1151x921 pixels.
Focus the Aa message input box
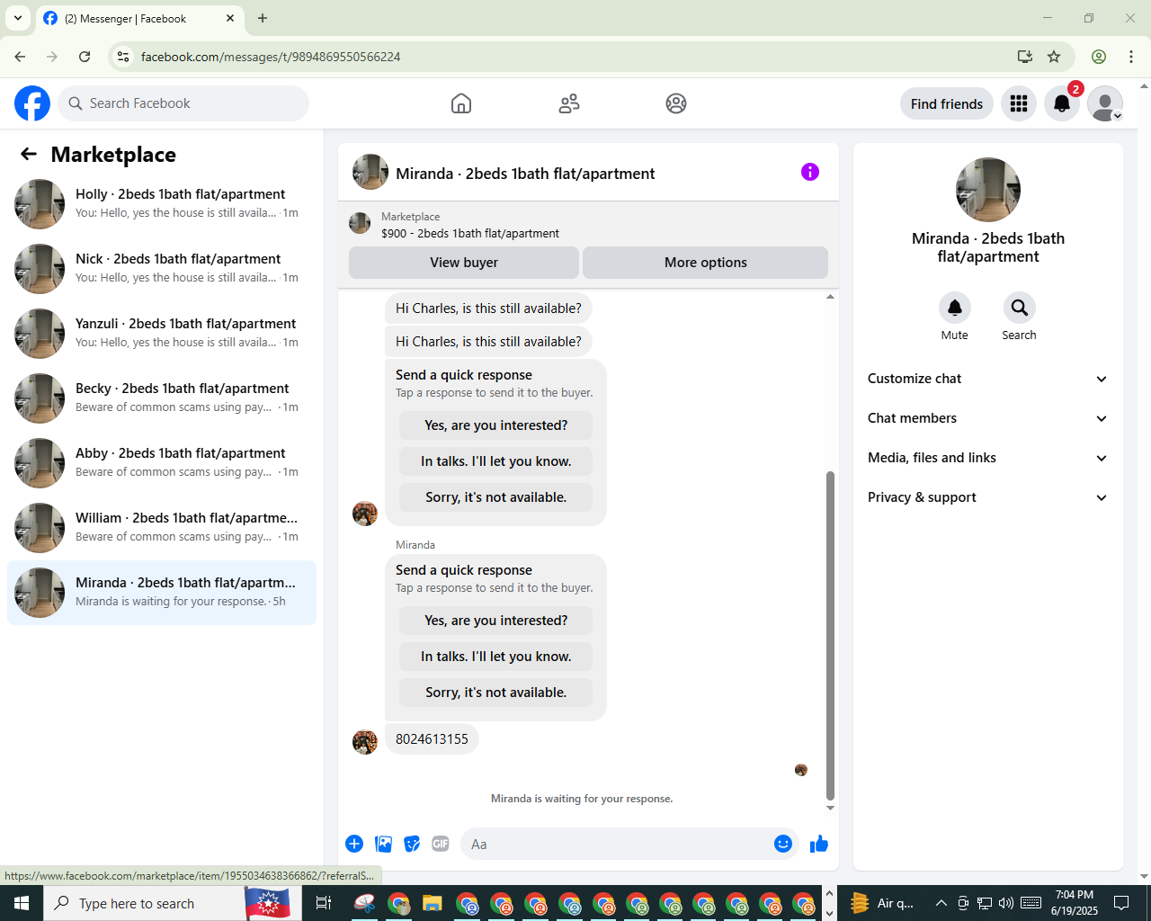tap(616, 844)
